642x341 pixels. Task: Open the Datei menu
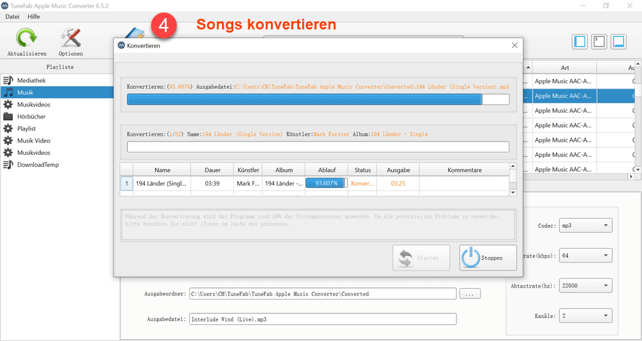pyautogui.click(x=13, y=16)
